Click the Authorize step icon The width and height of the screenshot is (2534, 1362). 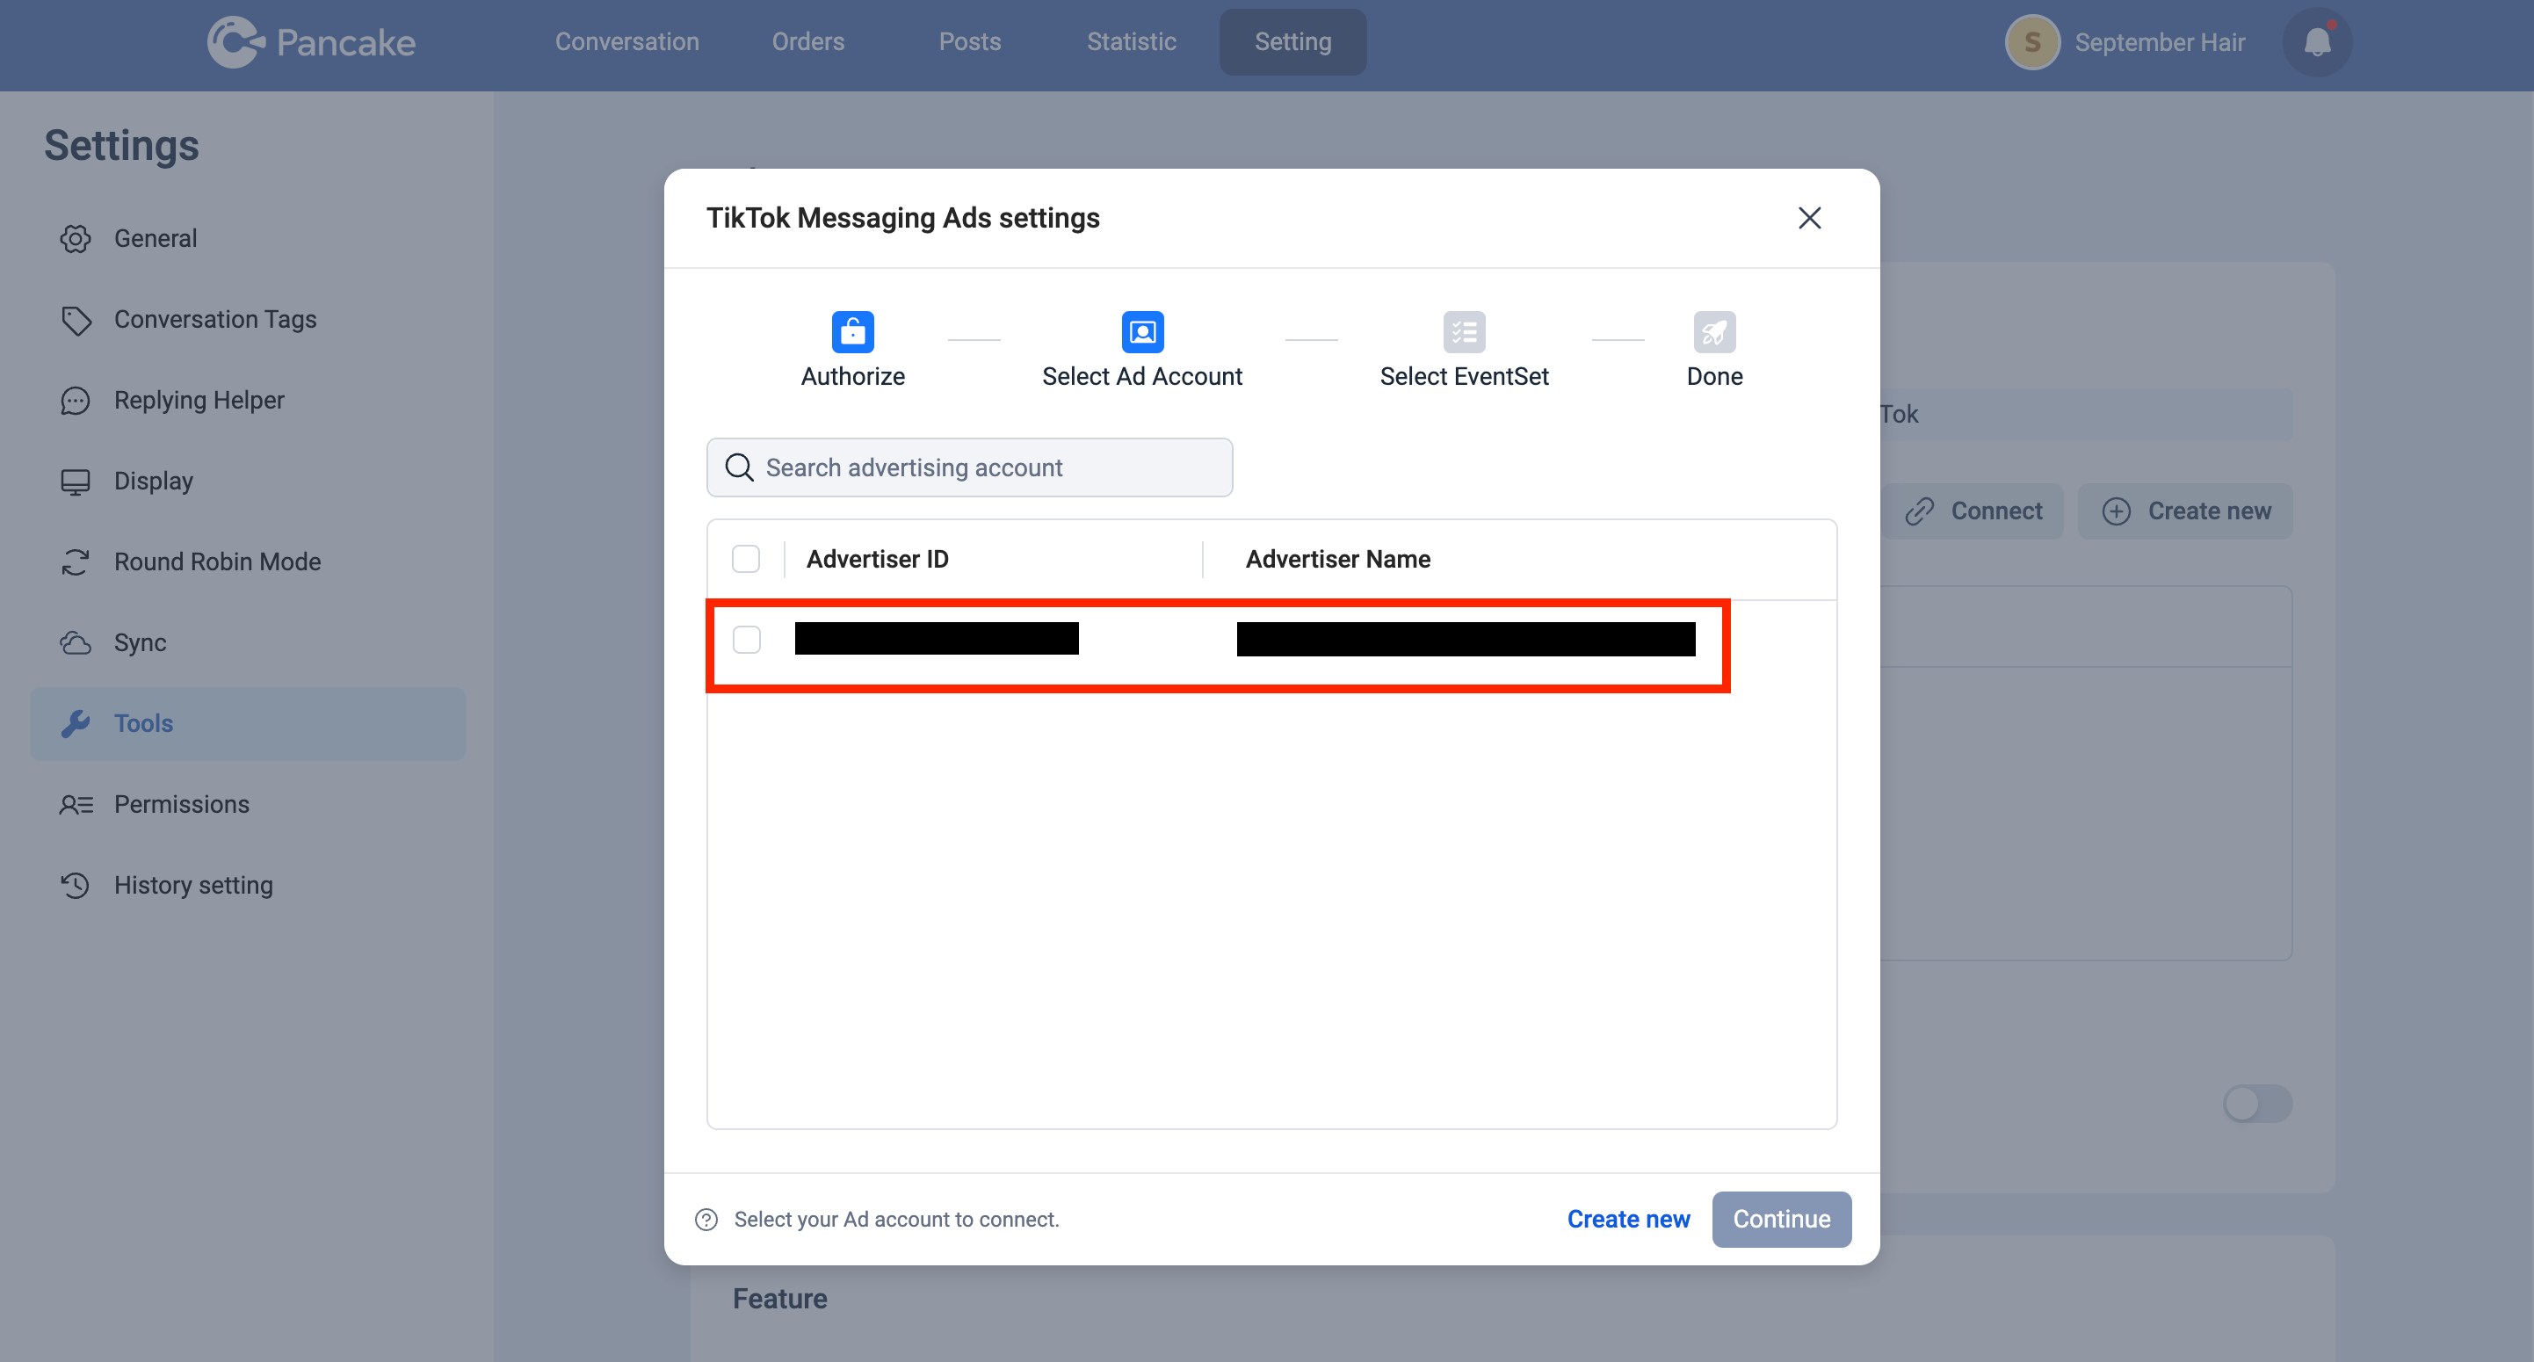click(x=854, y=332)
